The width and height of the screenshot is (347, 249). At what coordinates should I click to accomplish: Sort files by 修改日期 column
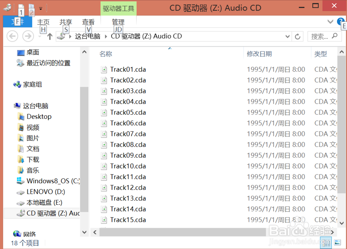coord(259,54)
